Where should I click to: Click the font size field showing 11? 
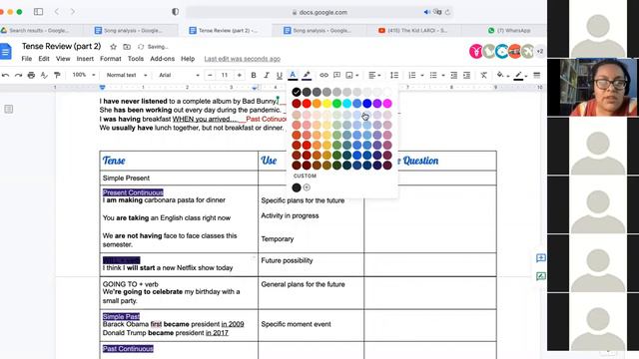[x=225, y=75]
